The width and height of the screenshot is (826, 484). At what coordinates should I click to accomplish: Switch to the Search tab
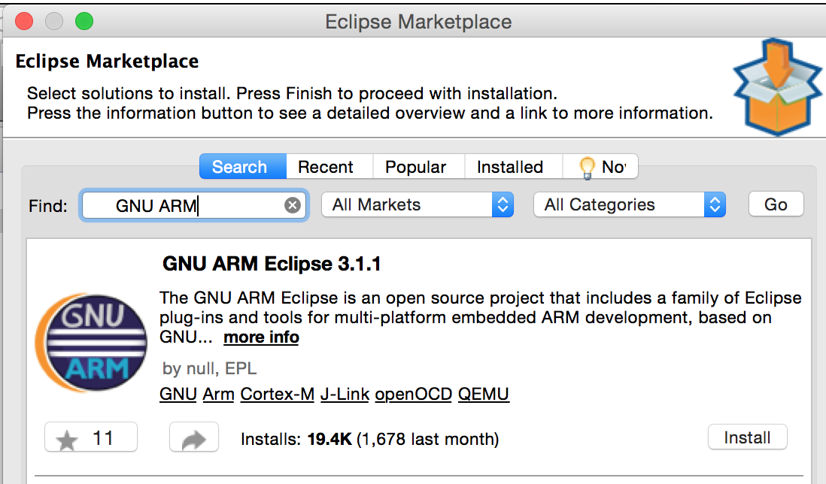click(243, 167)
